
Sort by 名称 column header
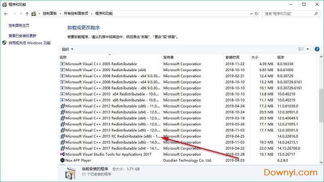pyautogui.click(x=63, y=57)
